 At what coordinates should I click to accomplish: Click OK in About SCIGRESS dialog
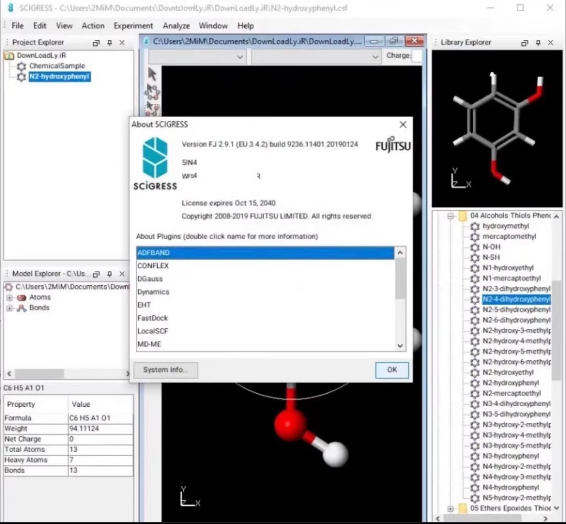coord(392,370)
